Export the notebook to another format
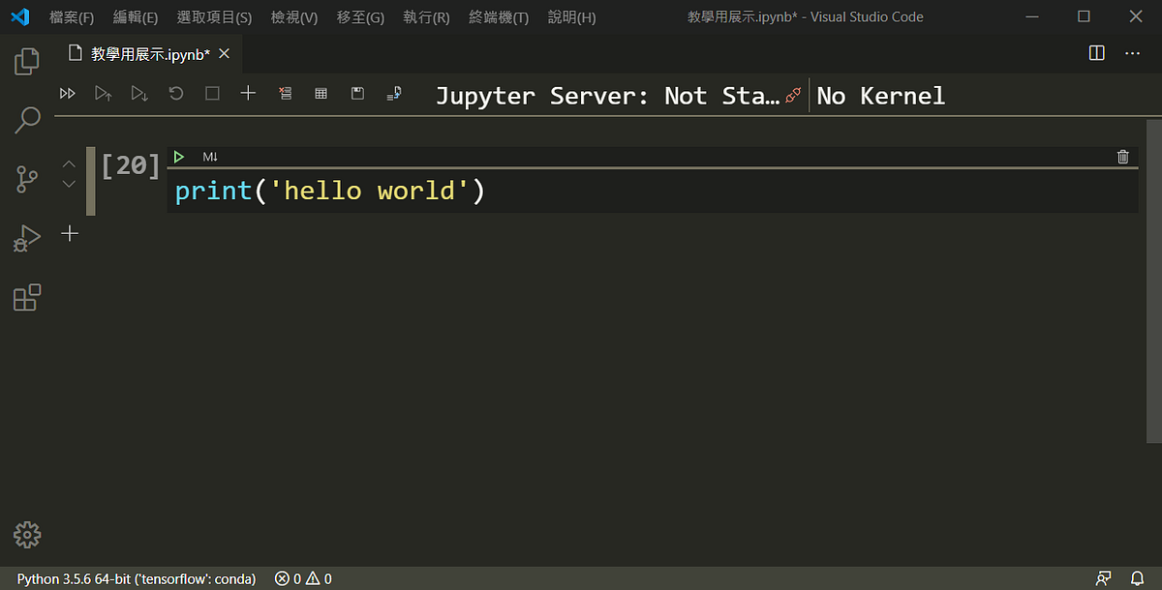Screen dimensions: 1162x590 click(x=394, y=93)
